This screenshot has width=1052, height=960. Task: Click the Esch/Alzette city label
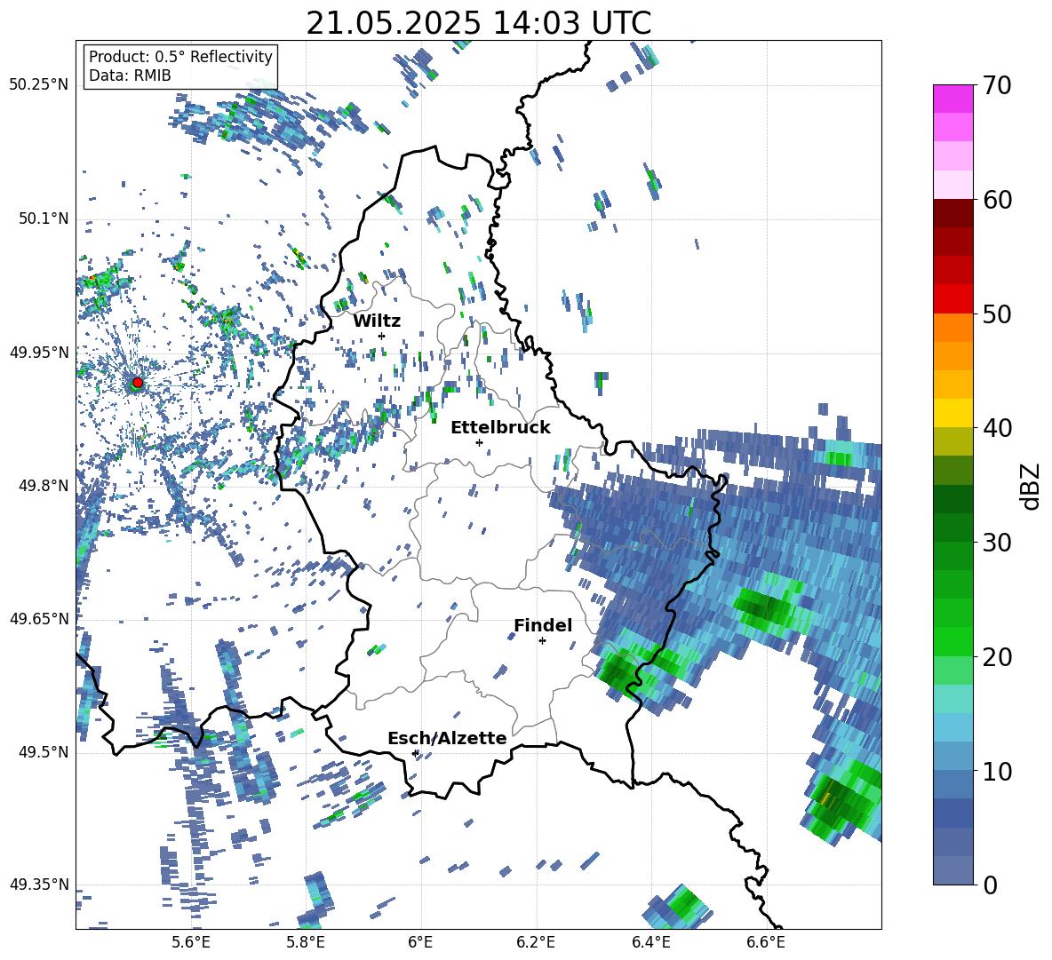click(447, 738)
